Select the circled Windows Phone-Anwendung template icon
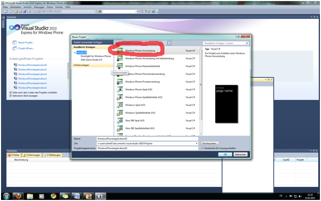The width and height of the screenshot is (321, 201). click(x=120, y=51)
